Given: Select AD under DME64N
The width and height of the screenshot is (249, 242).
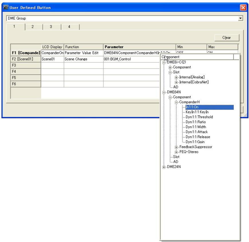Looking at the screenshot, I should tap(176, 162).
